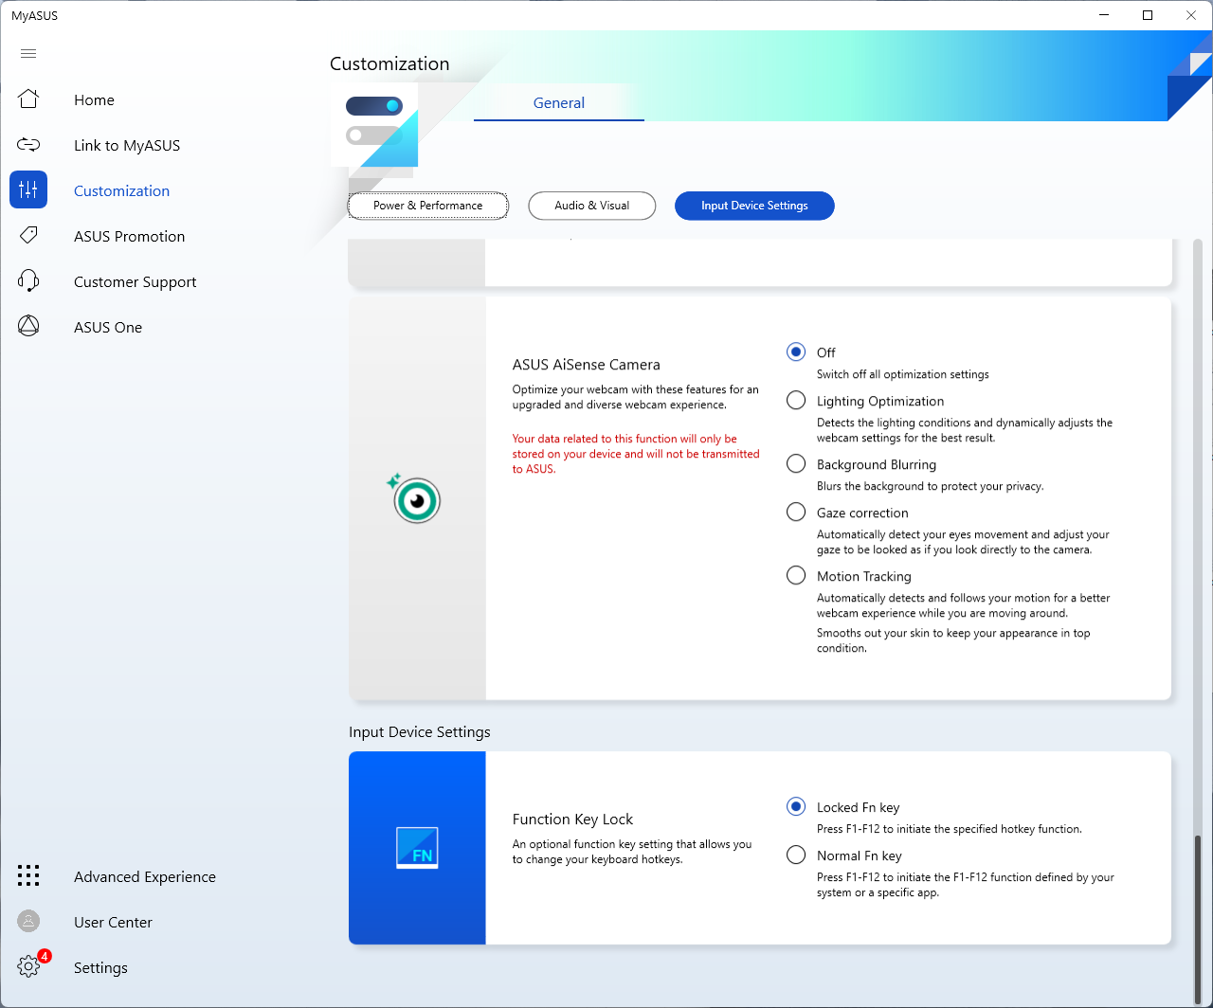The width and height of the screenshot is (1213, 1008).
Task: Open Advanced Experience page
Action: point(145,876)
